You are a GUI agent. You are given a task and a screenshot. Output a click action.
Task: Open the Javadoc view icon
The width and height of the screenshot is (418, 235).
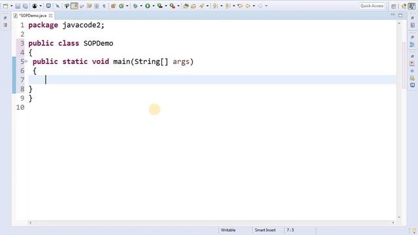click(412, 71)
